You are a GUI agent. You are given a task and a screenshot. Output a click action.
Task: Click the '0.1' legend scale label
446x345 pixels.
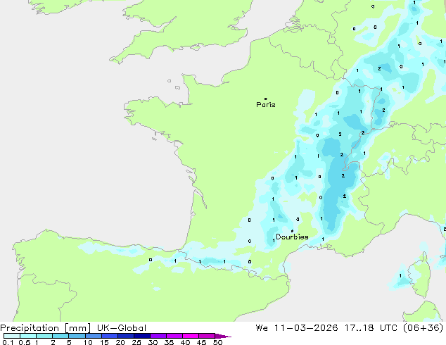pyautogui.click(x=8, y=342)
